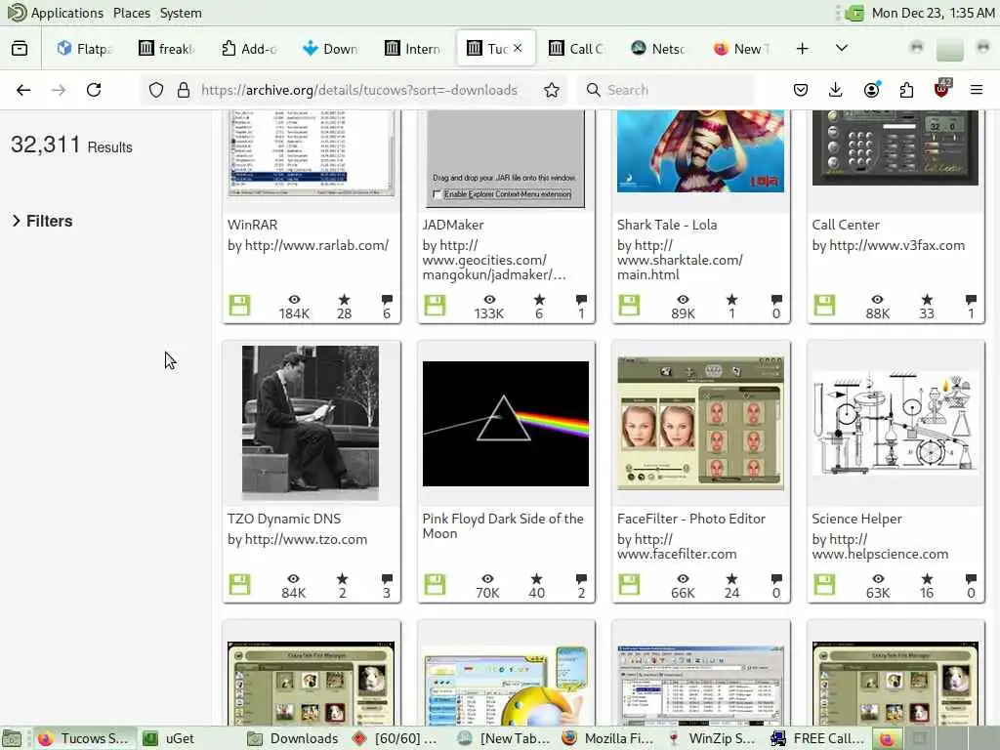Click the address bar URL field
1000x750 pixels.
[359, 90]
